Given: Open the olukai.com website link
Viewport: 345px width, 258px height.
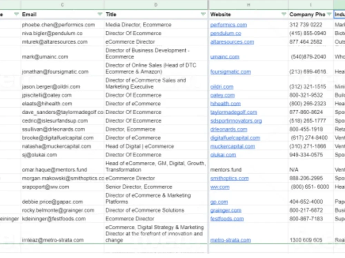Looking at the screenshot, I should [x=223, y=155].
